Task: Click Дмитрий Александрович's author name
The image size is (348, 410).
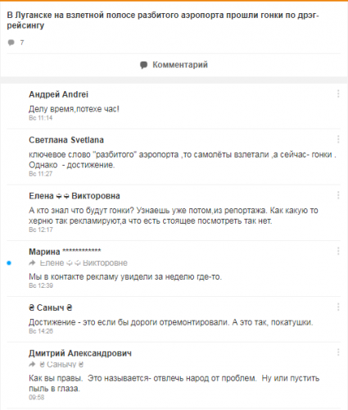Action: tap(80, 353)
